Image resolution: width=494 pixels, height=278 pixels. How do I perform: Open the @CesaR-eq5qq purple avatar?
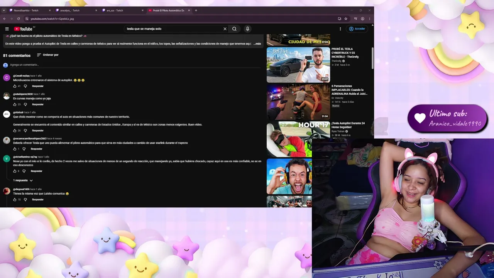pyautogui.click(x=7, y=78)
